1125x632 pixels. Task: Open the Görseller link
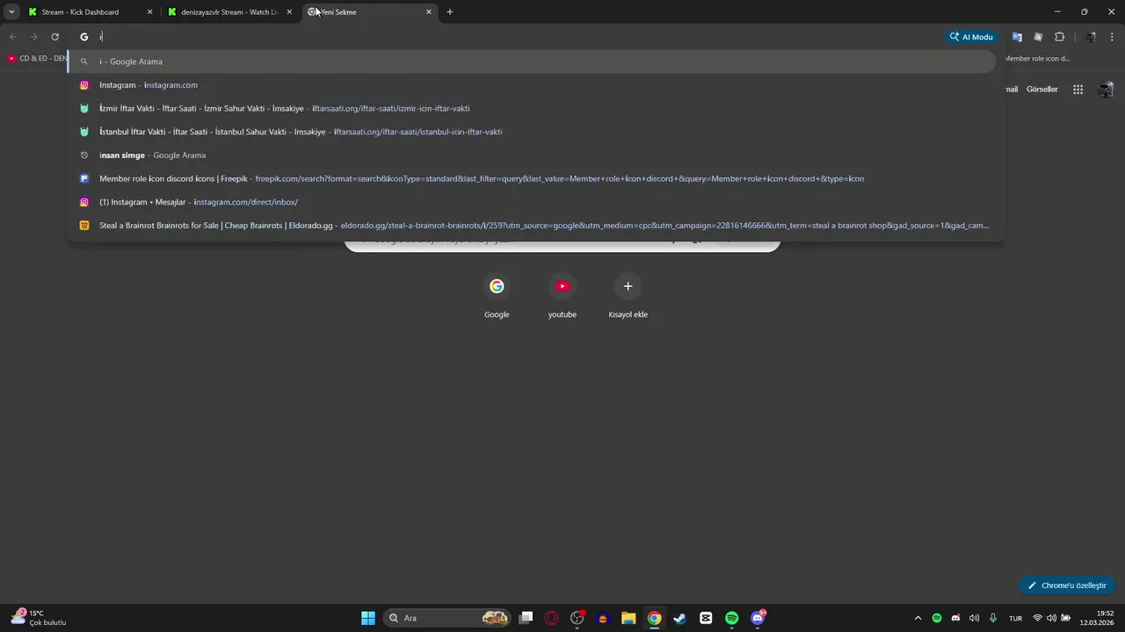[1042, 90]
